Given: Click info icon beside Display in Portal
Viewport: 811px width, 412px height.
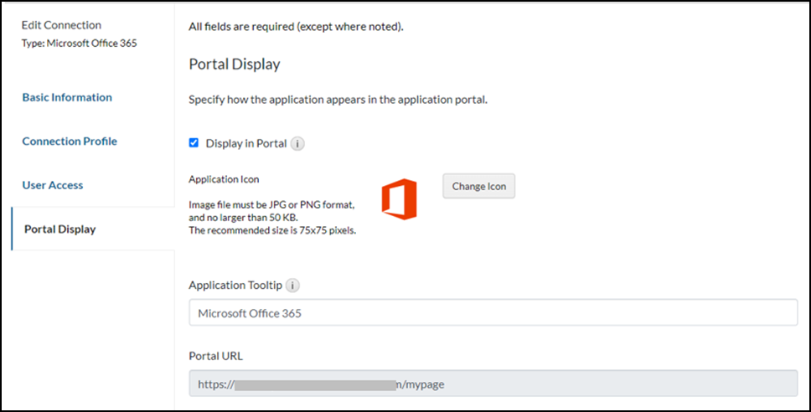Looking at the screenshot, I should click(x=298, y=143).
